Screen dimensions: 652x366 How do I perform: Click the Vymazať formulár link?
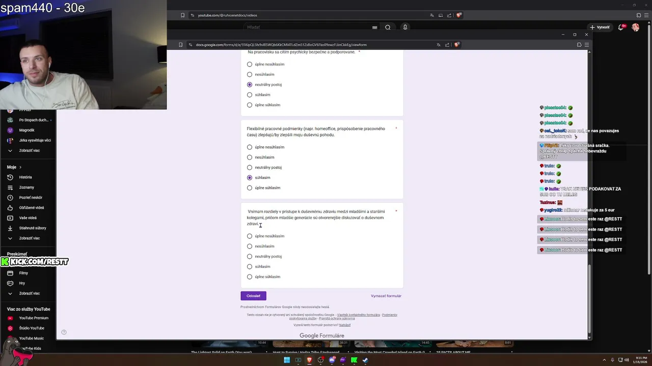(x=386, y=296)
